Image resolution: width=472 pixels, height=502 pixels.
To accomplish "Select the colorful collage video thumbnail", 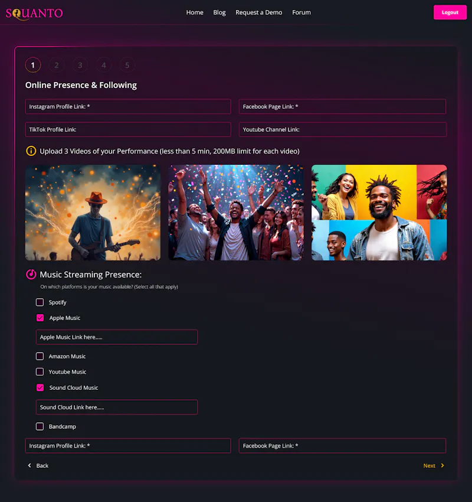I will (379, 213).
